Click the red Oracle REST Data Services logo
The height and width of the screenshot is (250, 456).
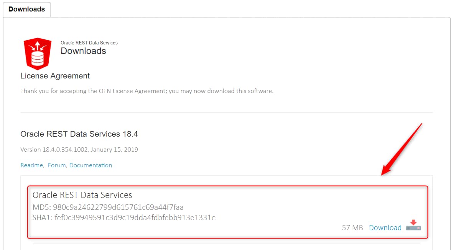coord(38,53)
